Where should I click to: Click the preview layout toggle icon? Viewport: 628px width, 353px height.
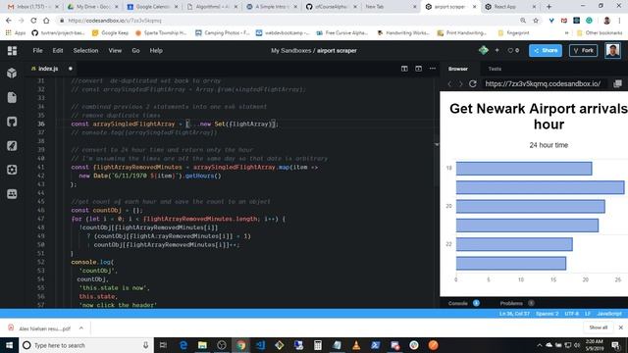419,69
